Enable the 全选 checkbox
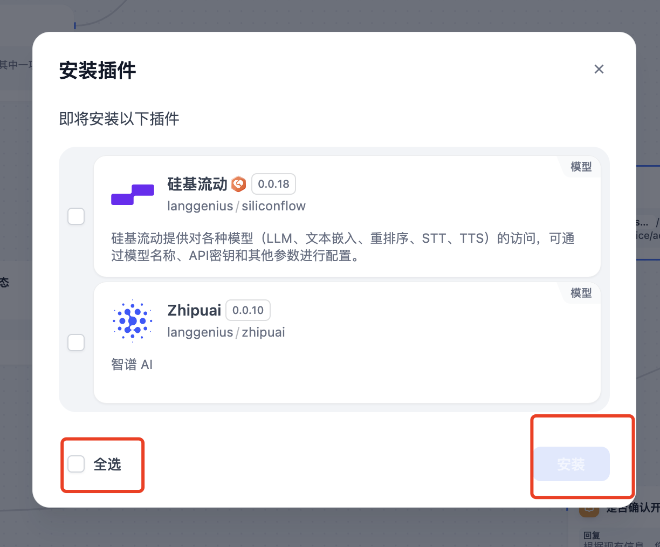The height and width of the screenshot is (547, 660). [x=76, y=464]
